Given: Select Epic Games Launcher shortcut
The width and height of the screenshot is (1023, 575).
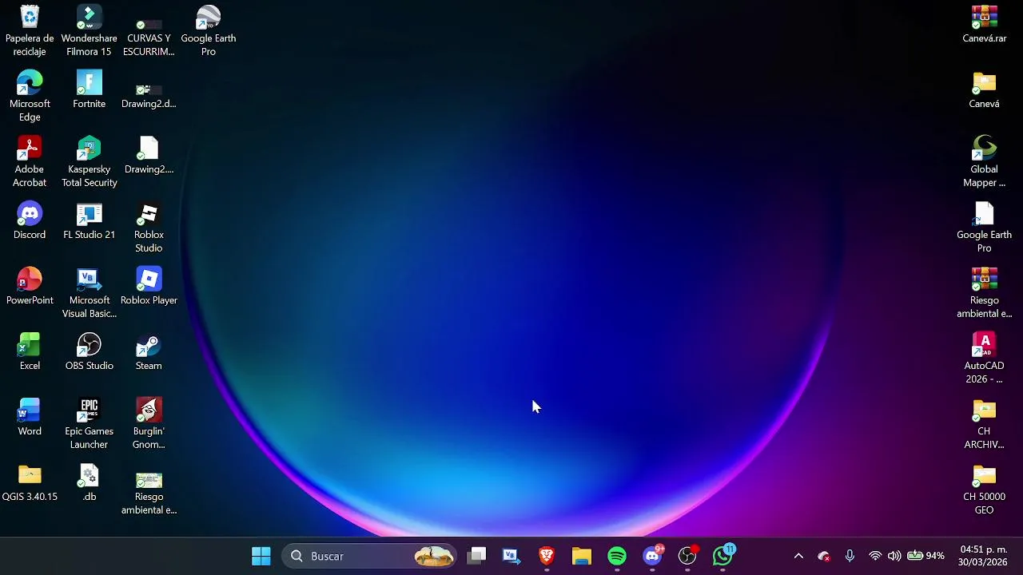Looking at the screenshot, I should (89, 423).
